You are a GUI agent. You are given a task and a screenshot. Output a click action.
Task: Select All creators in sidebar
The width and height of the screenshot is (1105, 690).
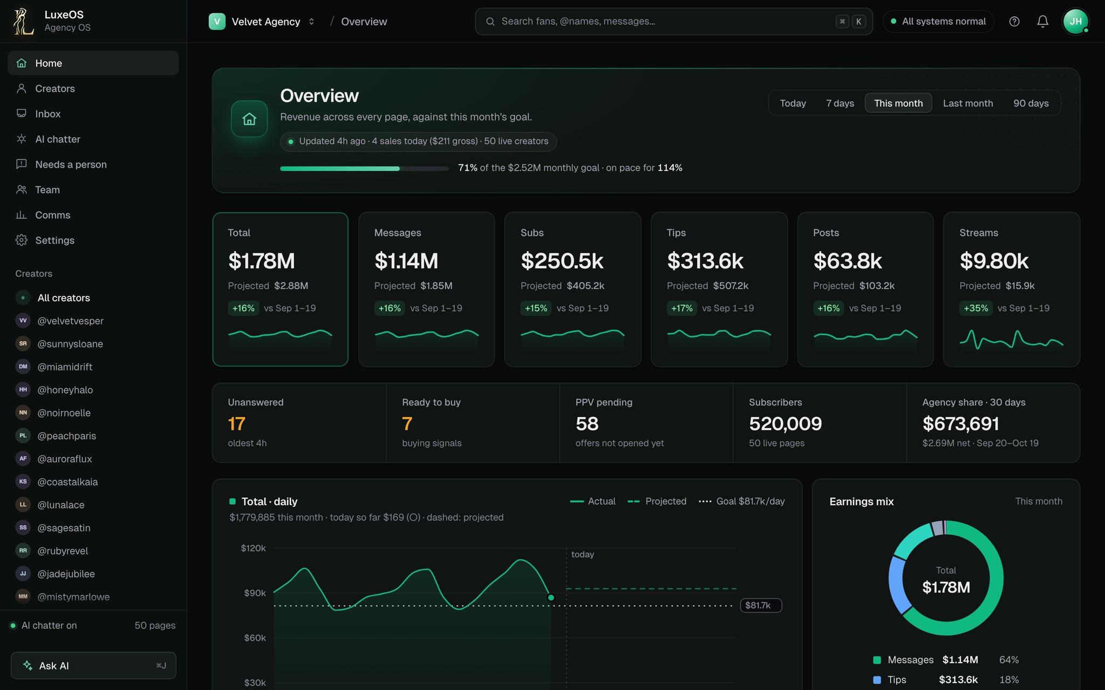tap(93, 298)
